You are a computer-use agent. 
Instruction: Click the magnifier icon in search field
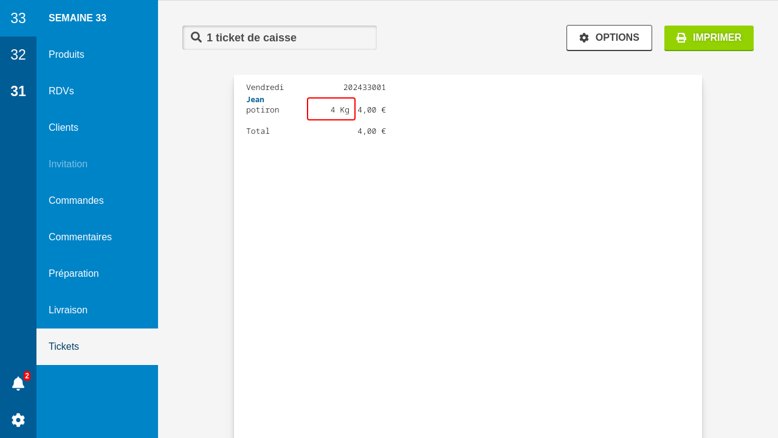pyautogui.click(x=196, y=37)
